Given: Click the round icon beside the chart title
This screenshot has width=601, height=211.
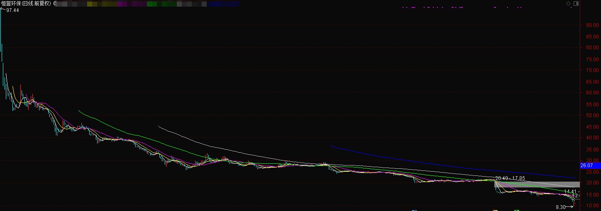Looking at the screenshot, I should click(55, 3).
